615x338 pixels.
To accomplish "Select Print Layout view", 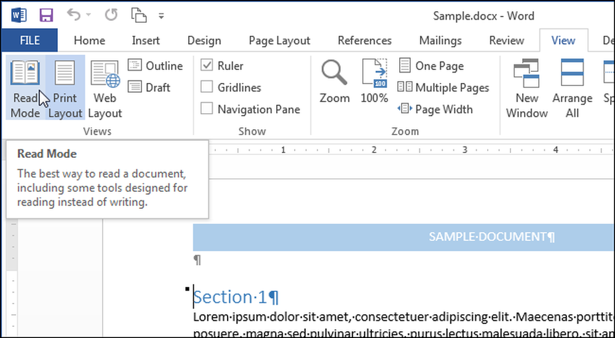I will [x=65, y=87].
